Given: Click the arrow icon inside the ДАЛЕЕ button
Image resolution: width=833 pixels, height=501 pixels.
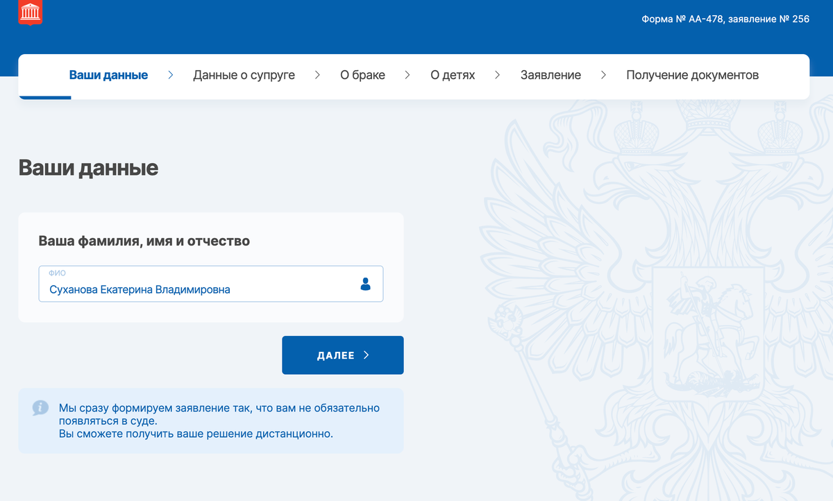Looking at the screenshot, I should (x=367, y=355).
